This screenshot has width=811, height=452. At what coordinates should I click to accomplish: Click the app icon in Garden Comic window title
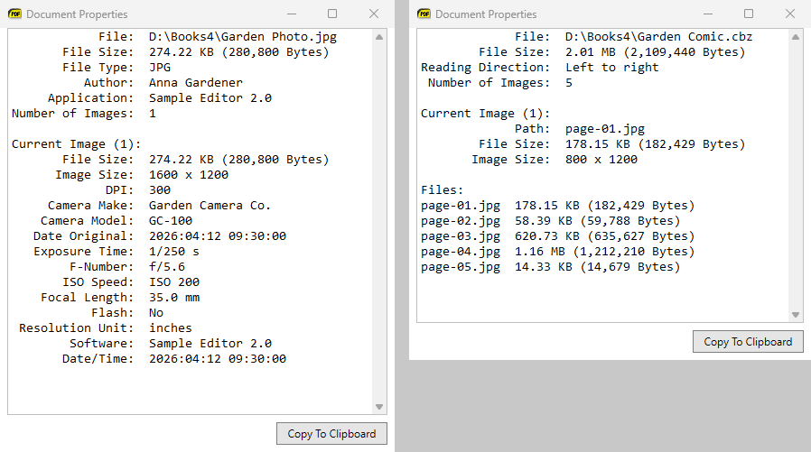coord(424,14)
